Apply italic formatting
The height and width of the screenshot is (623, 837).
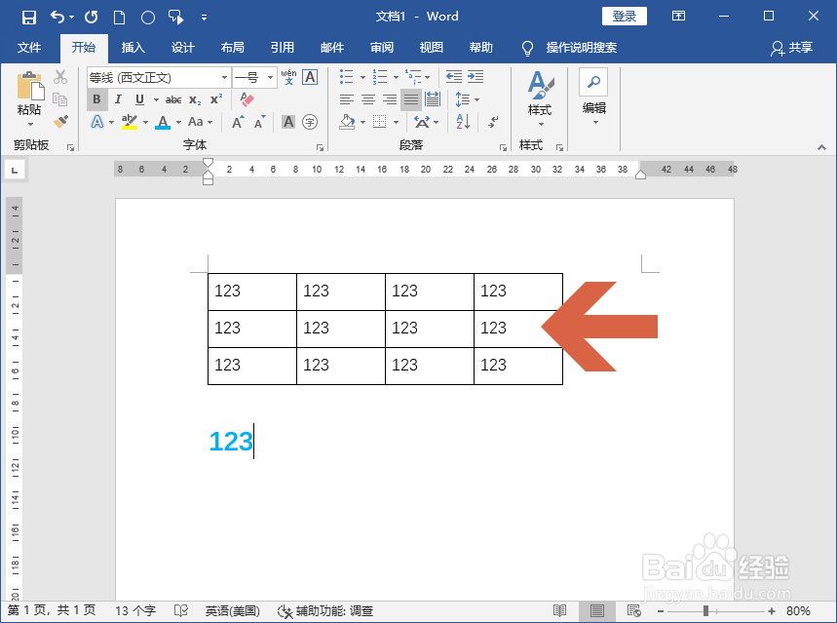(118, 98)
